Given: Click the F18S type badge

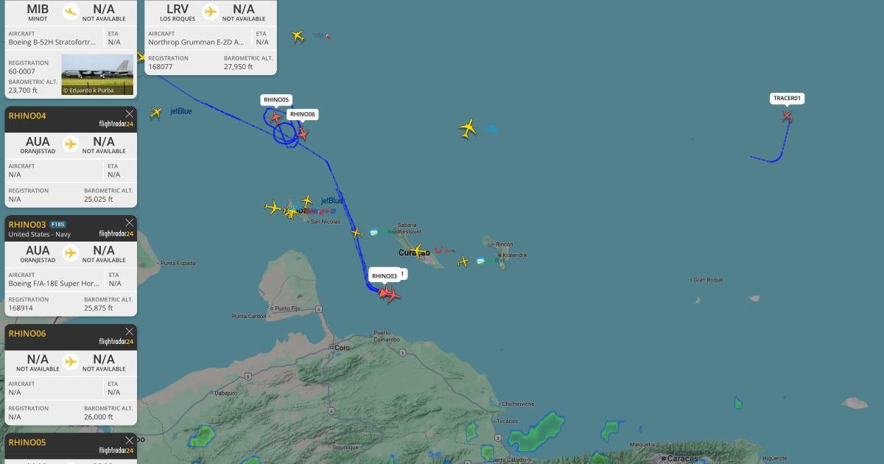Looking at the screenshot, I should [x=58, y=224].
